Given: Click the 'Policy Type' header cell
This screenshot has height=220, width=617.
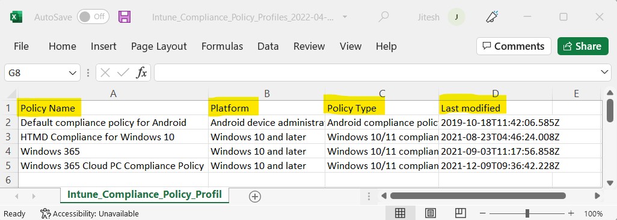Looking at the screenshot, I should click(382, 109).
